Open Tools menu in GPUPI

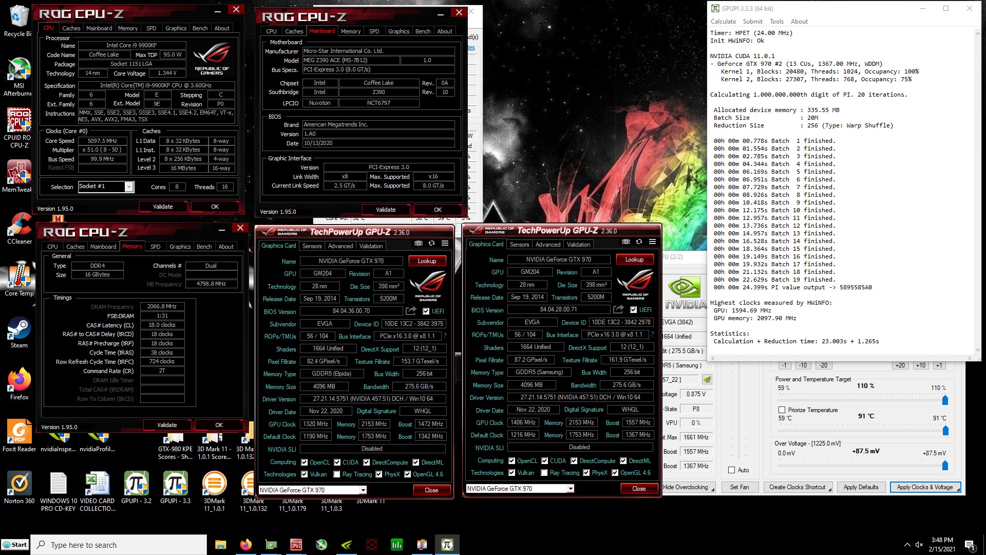(776, 22)
